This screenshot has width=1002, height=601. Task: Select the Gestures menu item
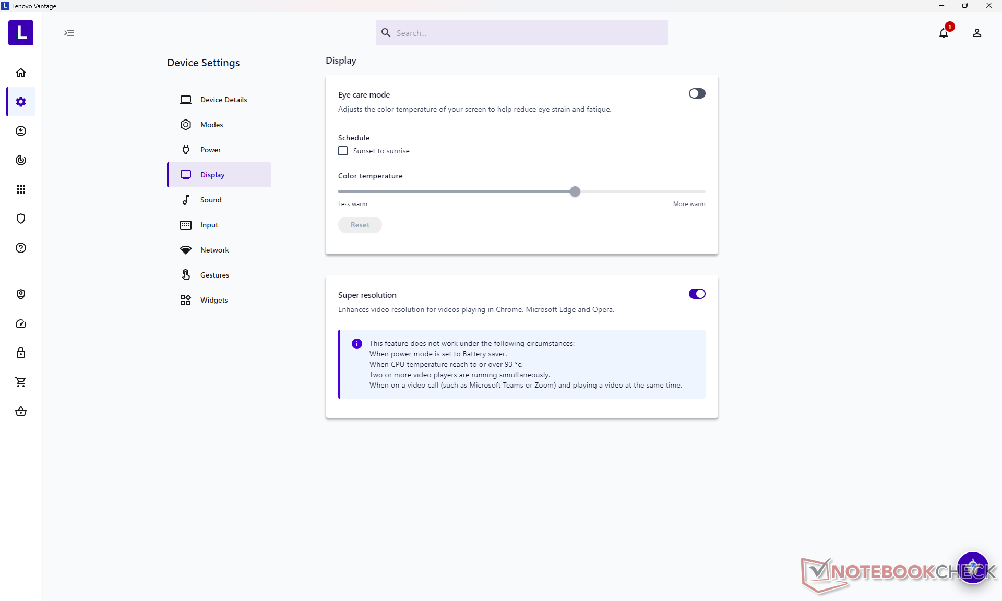tap(214, 275)
